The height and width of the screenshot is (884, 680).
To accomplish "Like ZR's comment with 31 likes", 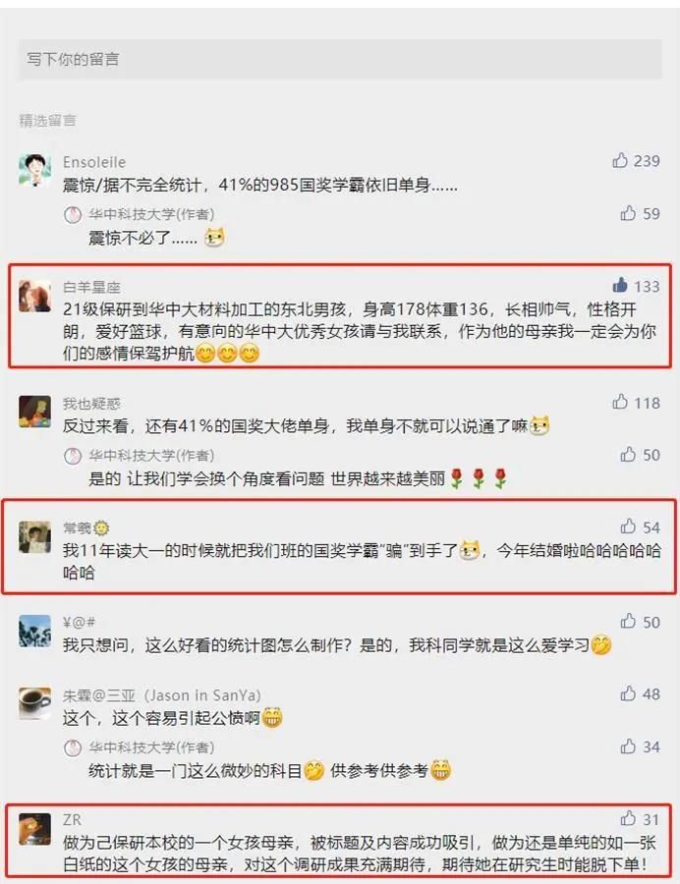I will coord(628,818).
